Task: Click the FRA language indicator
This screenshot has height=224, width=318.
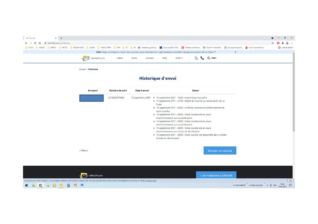Action: click(x=275, y=186)
